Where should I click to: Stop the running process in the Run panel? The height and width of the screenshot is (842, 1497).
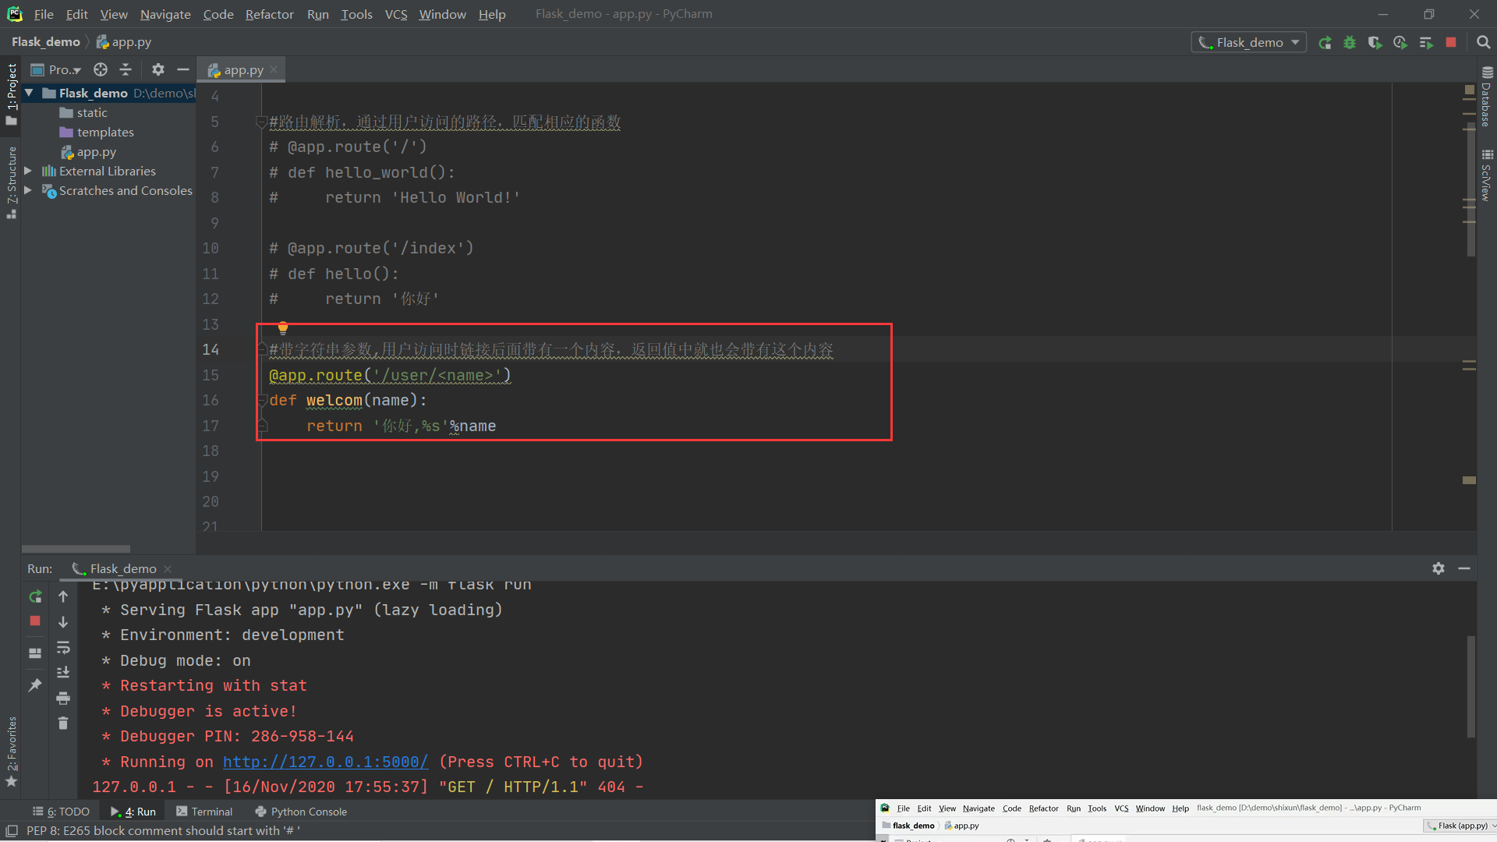click(35, 621)
